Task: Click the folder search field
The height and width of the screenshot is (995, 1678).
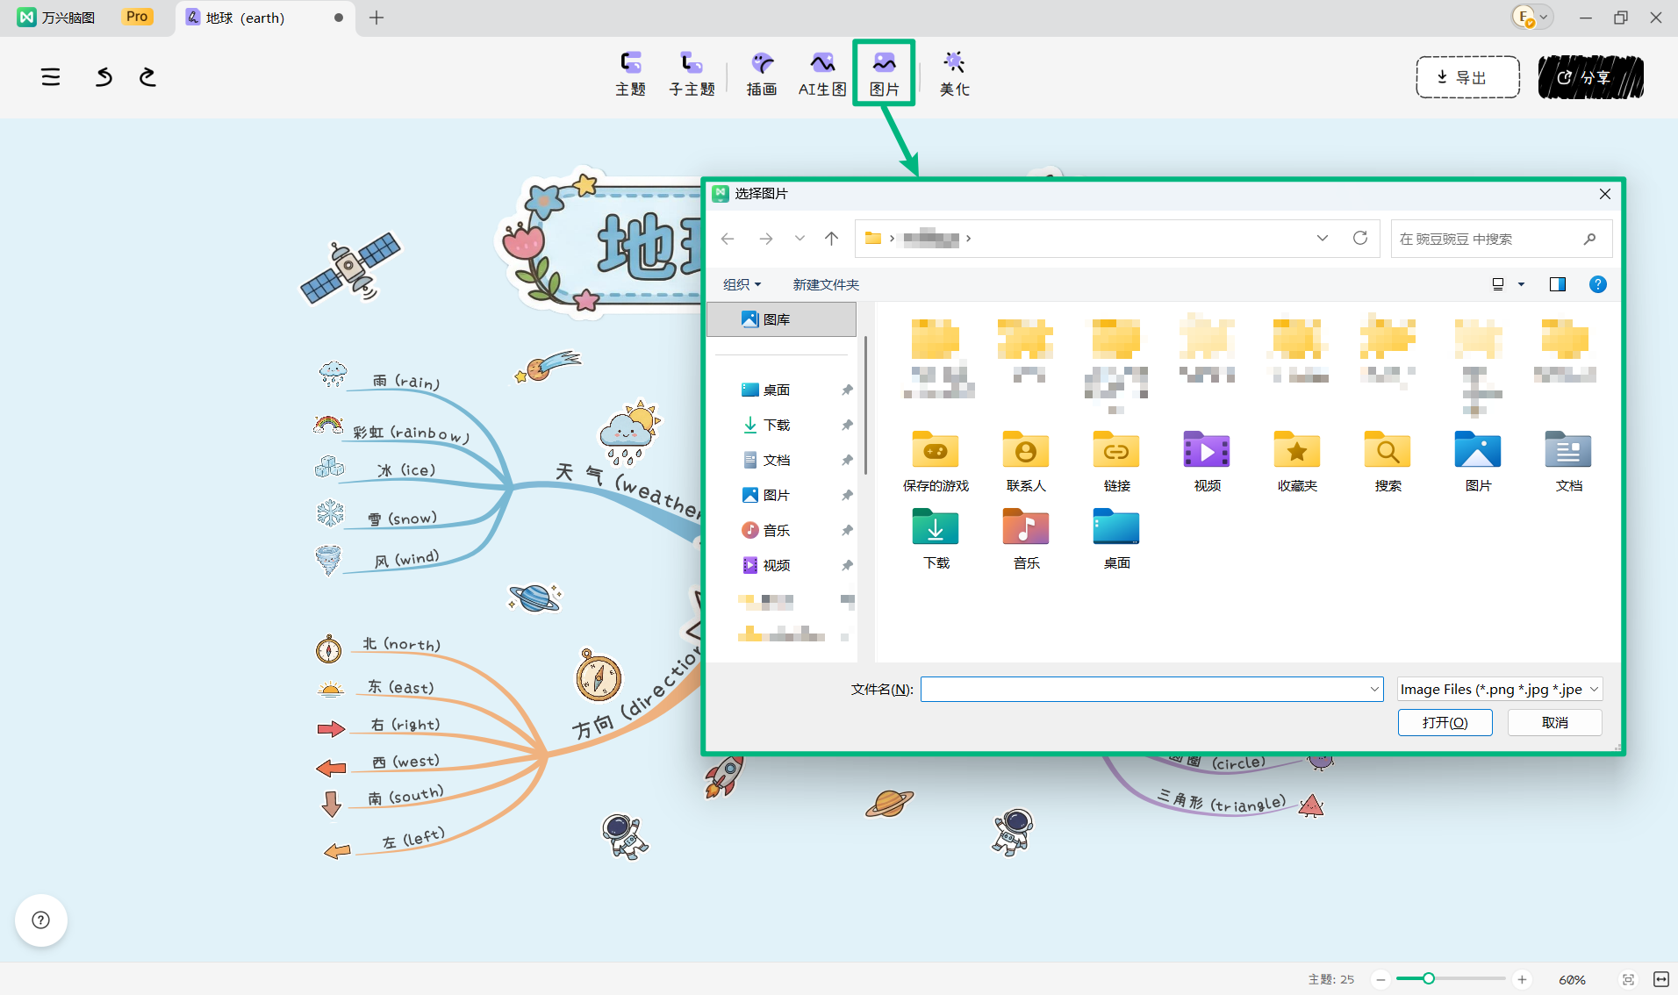Action: [1501, 239]
